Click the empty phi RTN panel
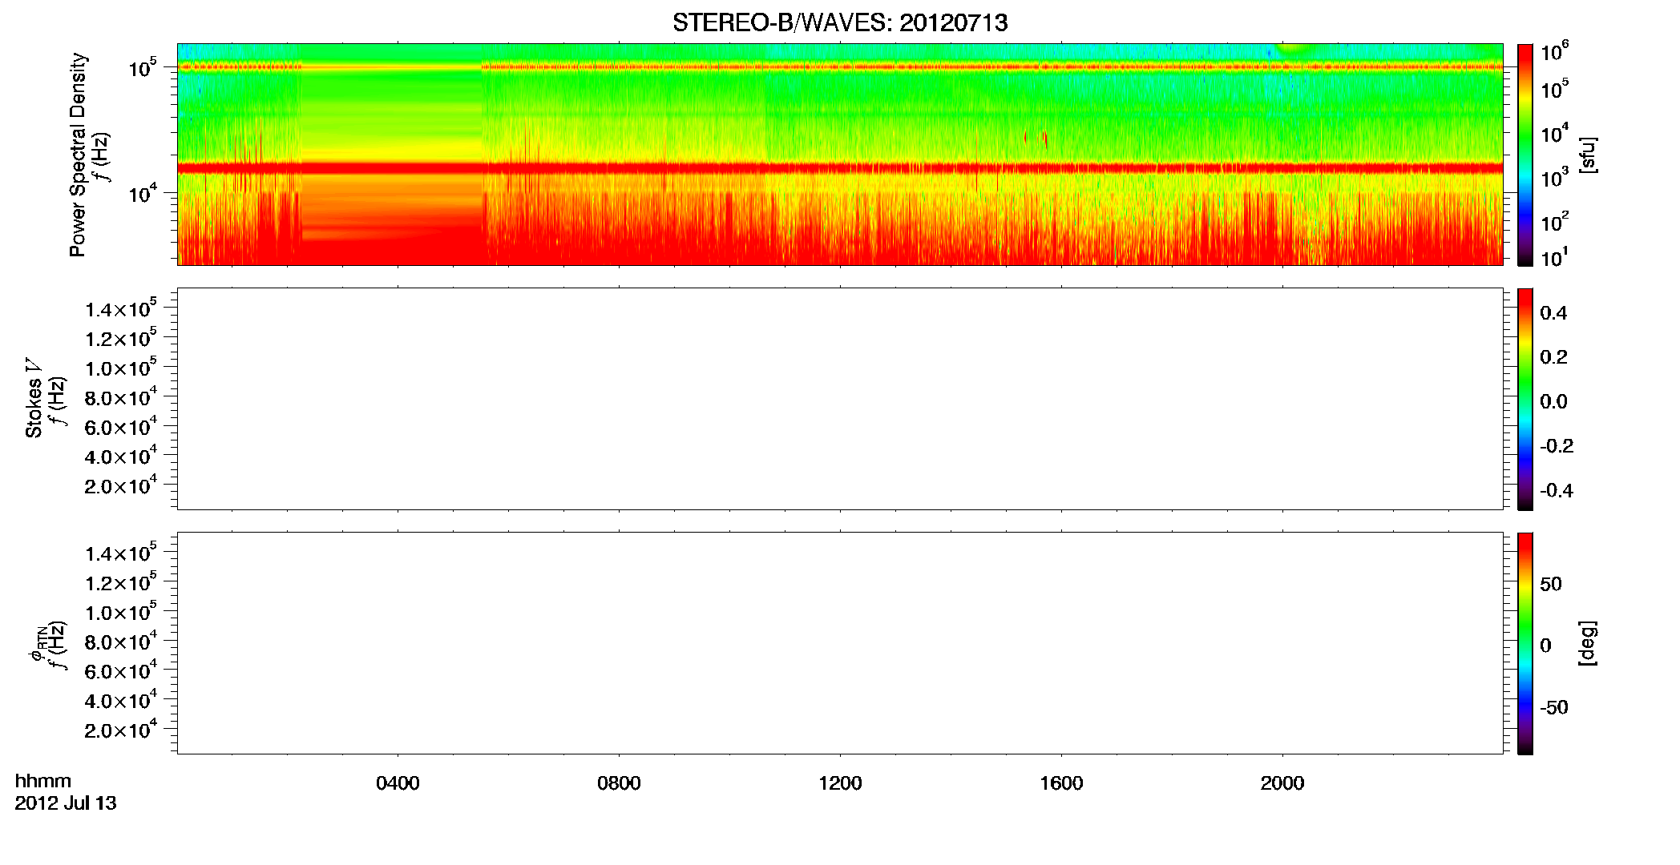 pos(840,643)
